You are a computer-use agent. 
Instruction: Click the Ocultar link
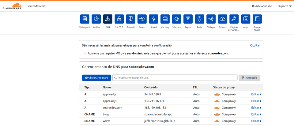tap(255, 45)
